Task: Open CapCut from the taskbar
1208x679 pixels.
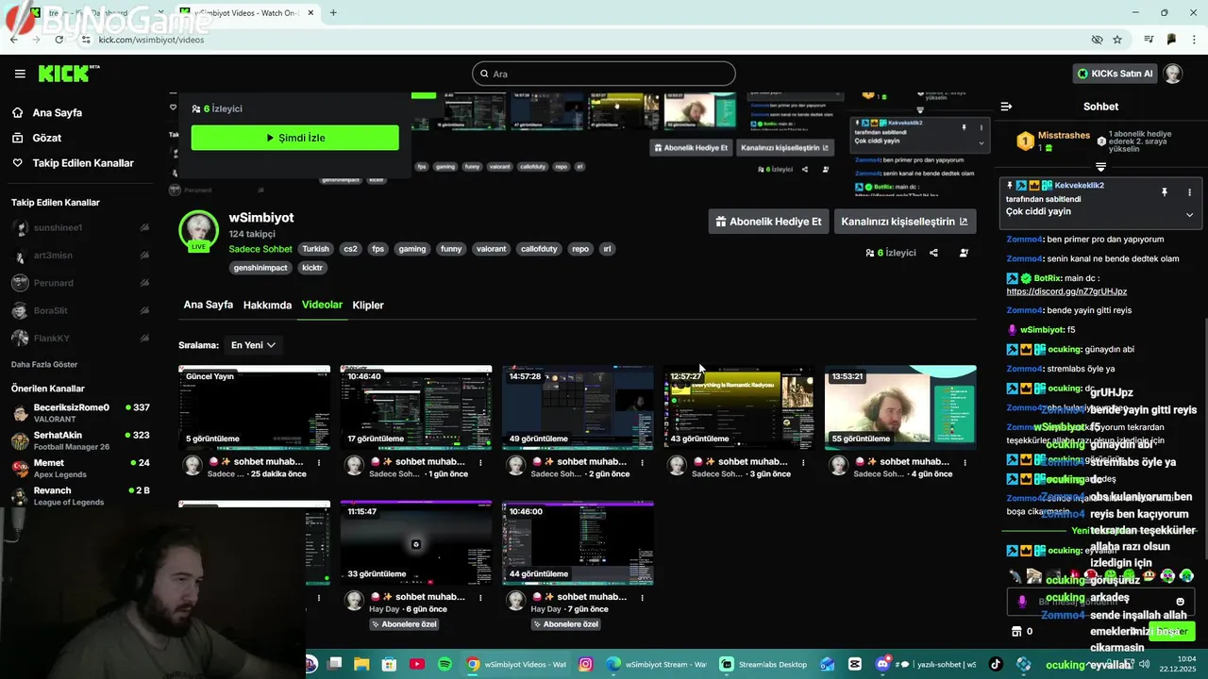Action: click(855, 664)
